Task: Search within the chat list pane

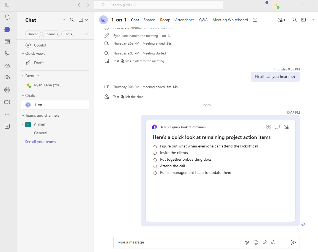Action: click(x=72, y=20)
